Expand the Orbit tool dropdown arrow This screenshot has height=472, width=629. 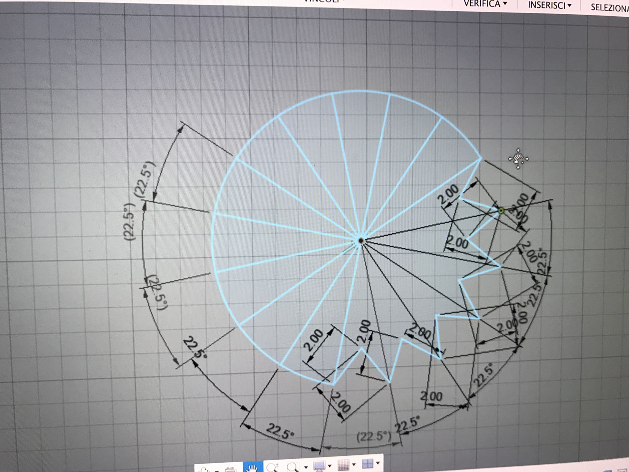point(217,471)
